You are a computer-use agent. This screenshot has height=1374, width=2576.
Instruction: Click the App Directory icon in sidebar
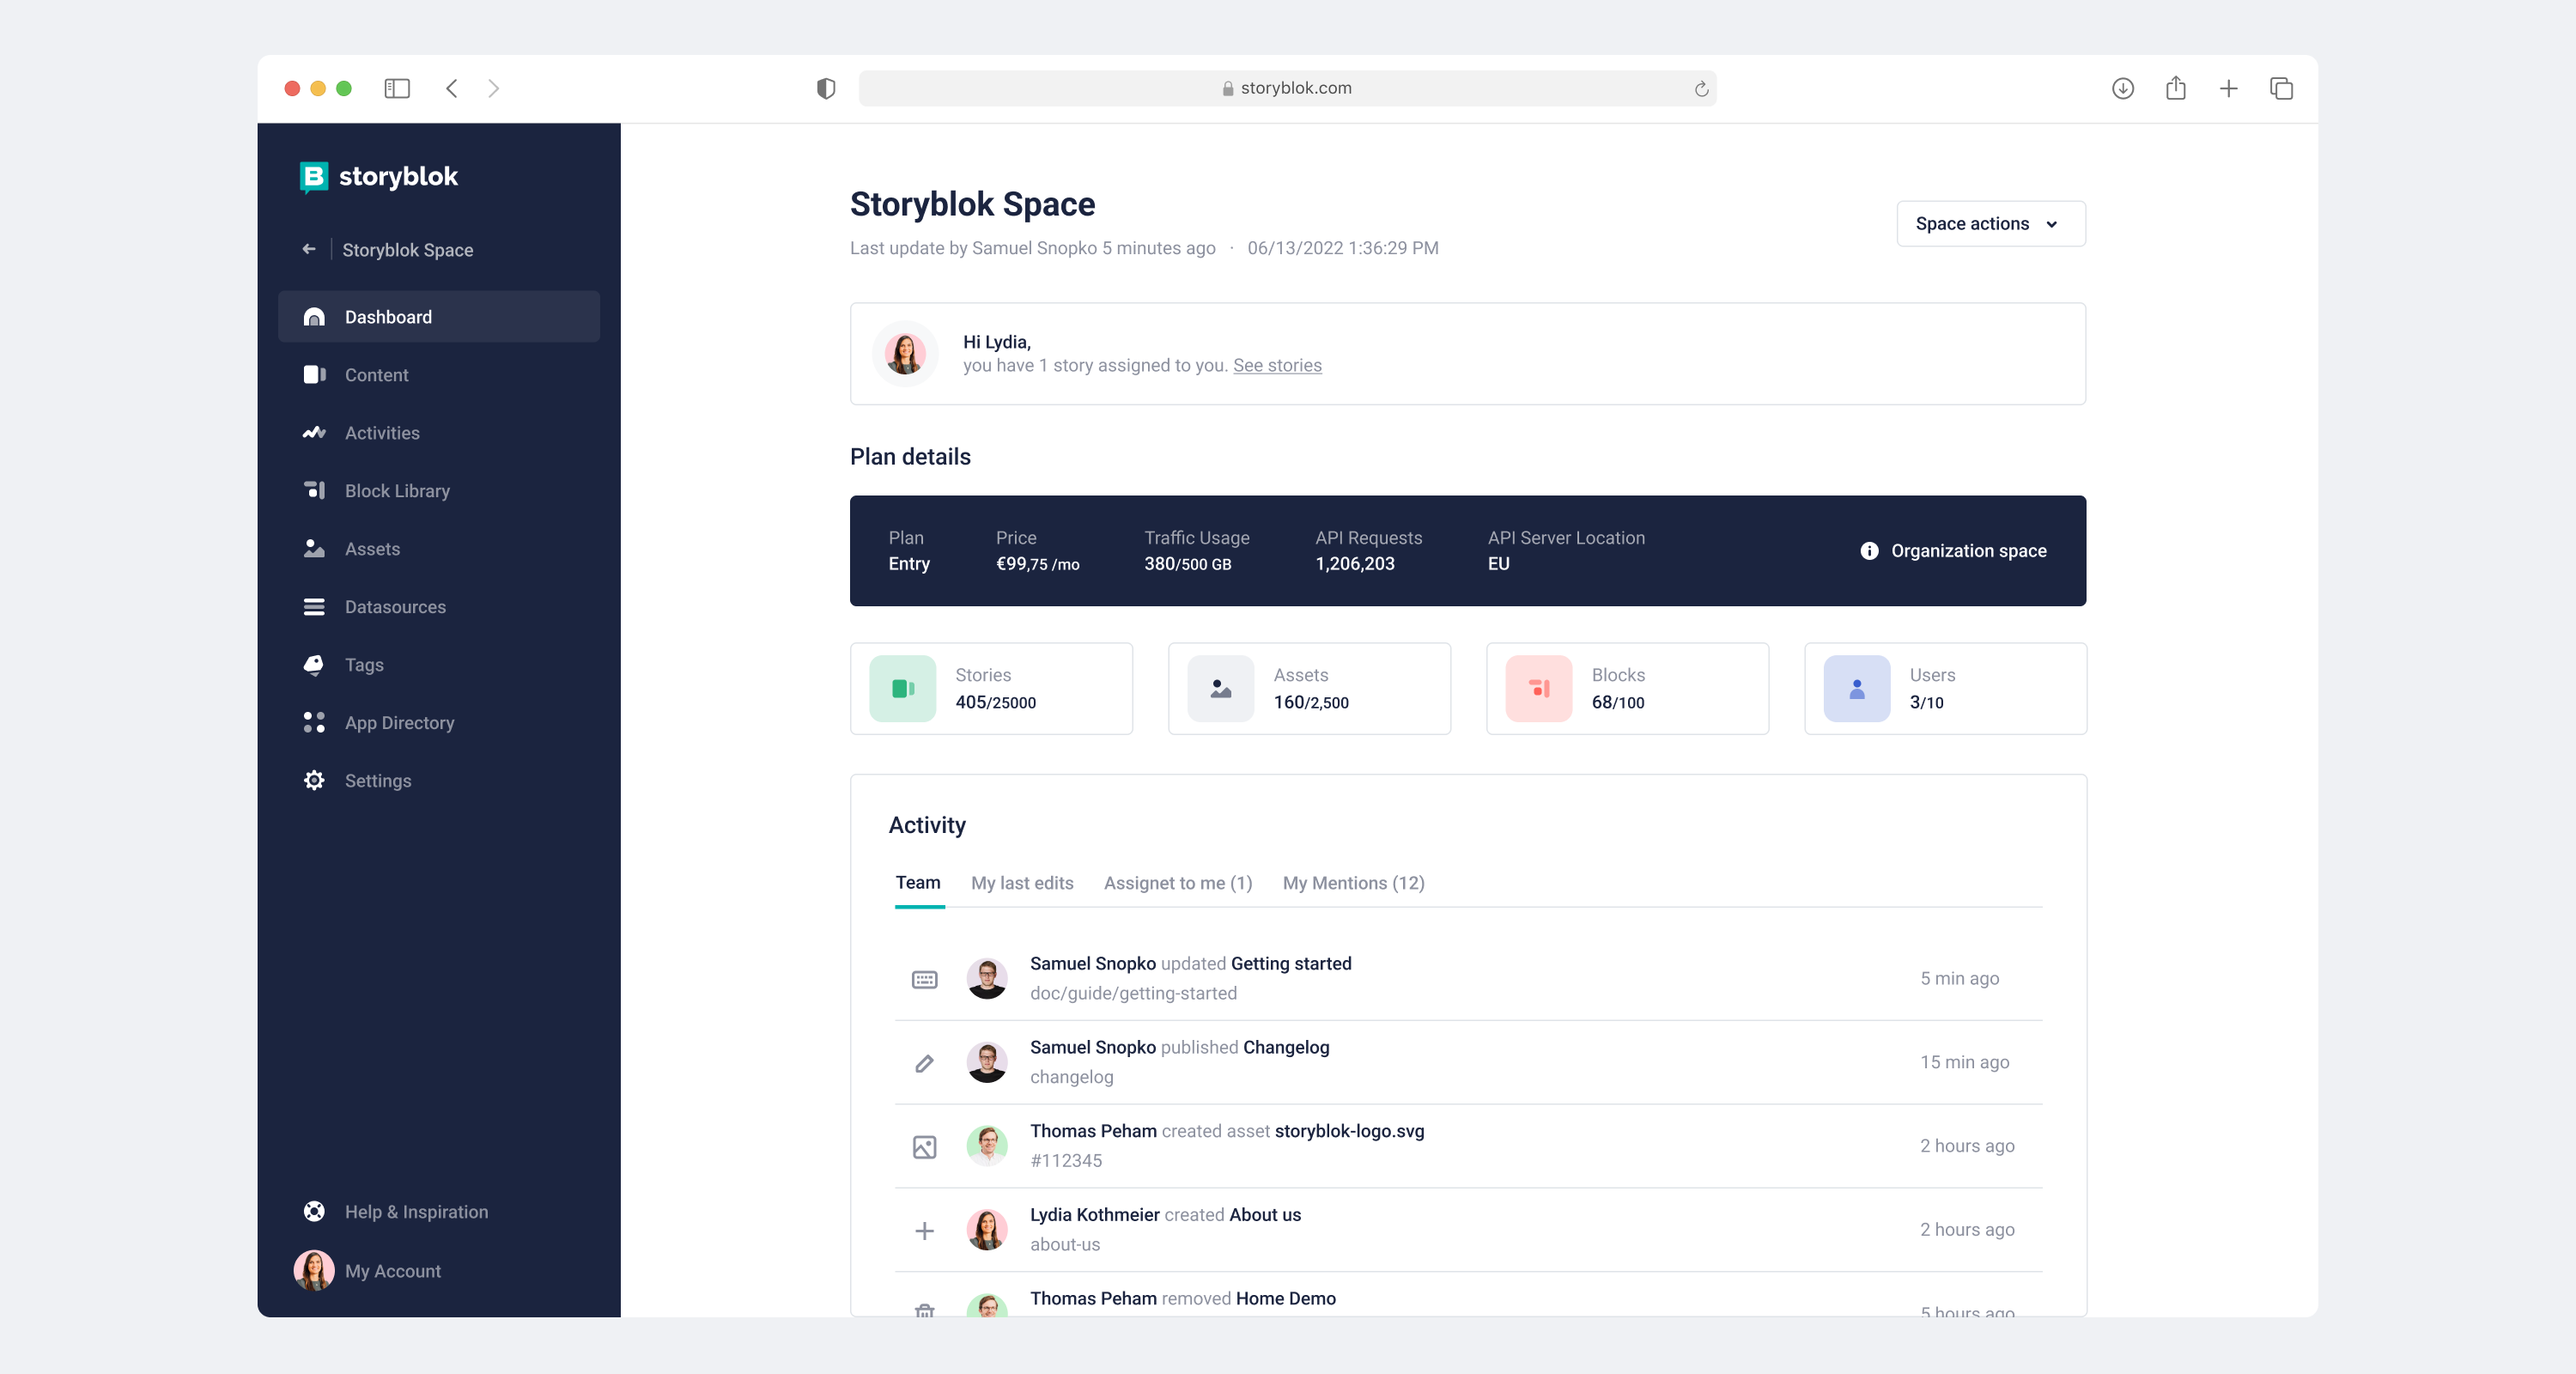(x=313, y=723)
